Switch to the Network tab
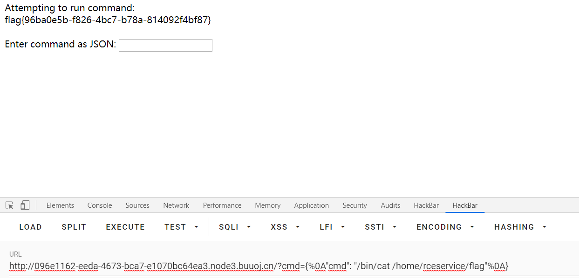The height and width of the screenshot is (278, 579). pos(176,205)
